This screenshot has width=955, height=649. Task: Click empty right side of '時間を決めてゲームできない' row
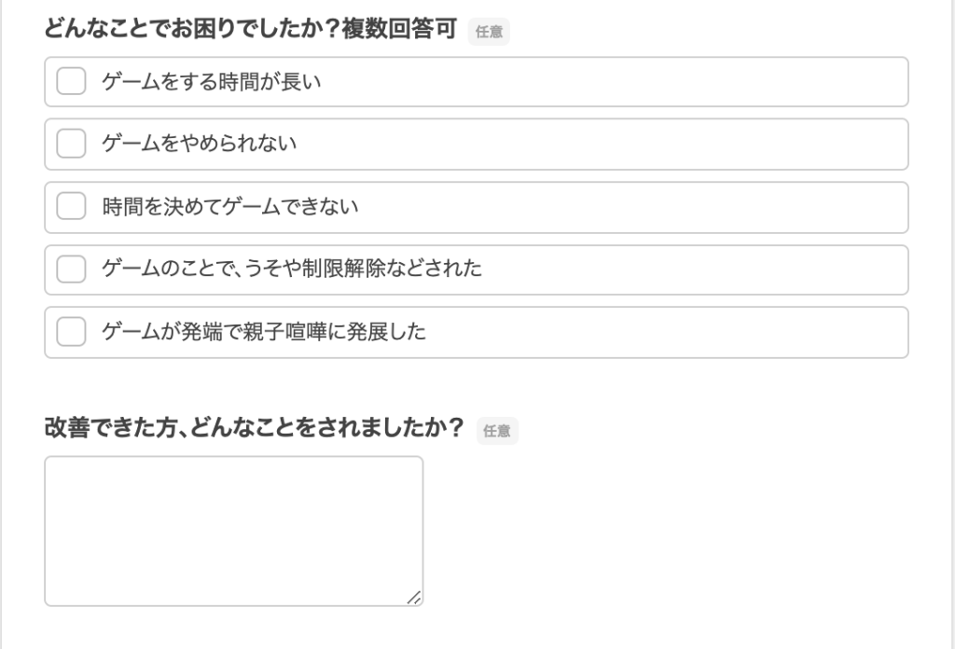[x=670, y=207]
